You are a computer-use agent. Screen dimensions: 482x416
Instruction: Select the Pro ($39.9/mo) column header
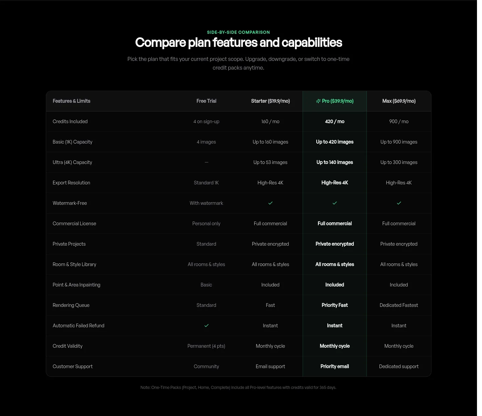coord(335,101)
